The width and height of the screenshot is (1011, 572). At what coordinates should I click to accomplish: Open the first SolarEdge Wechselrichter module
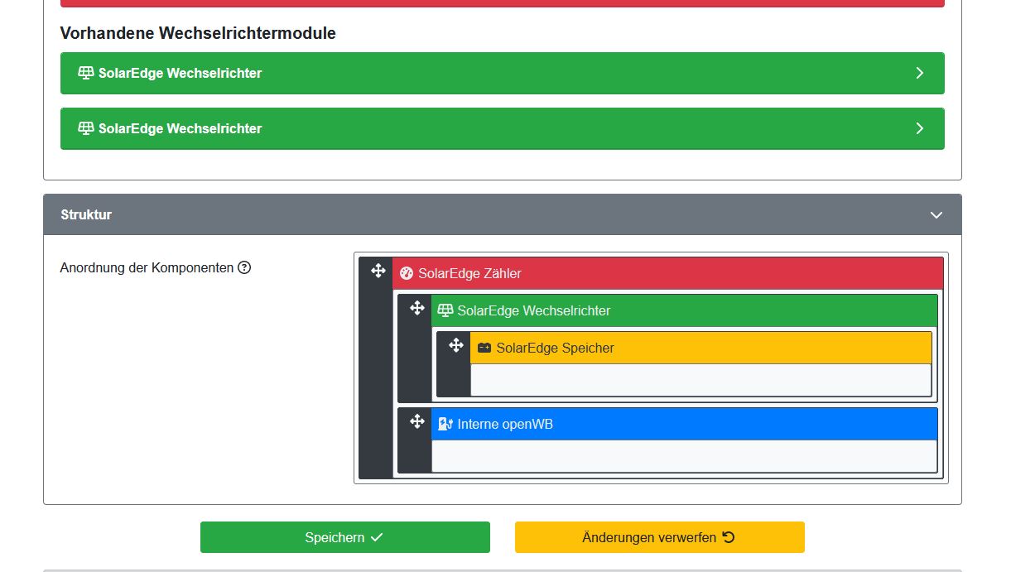pos(502,73)
